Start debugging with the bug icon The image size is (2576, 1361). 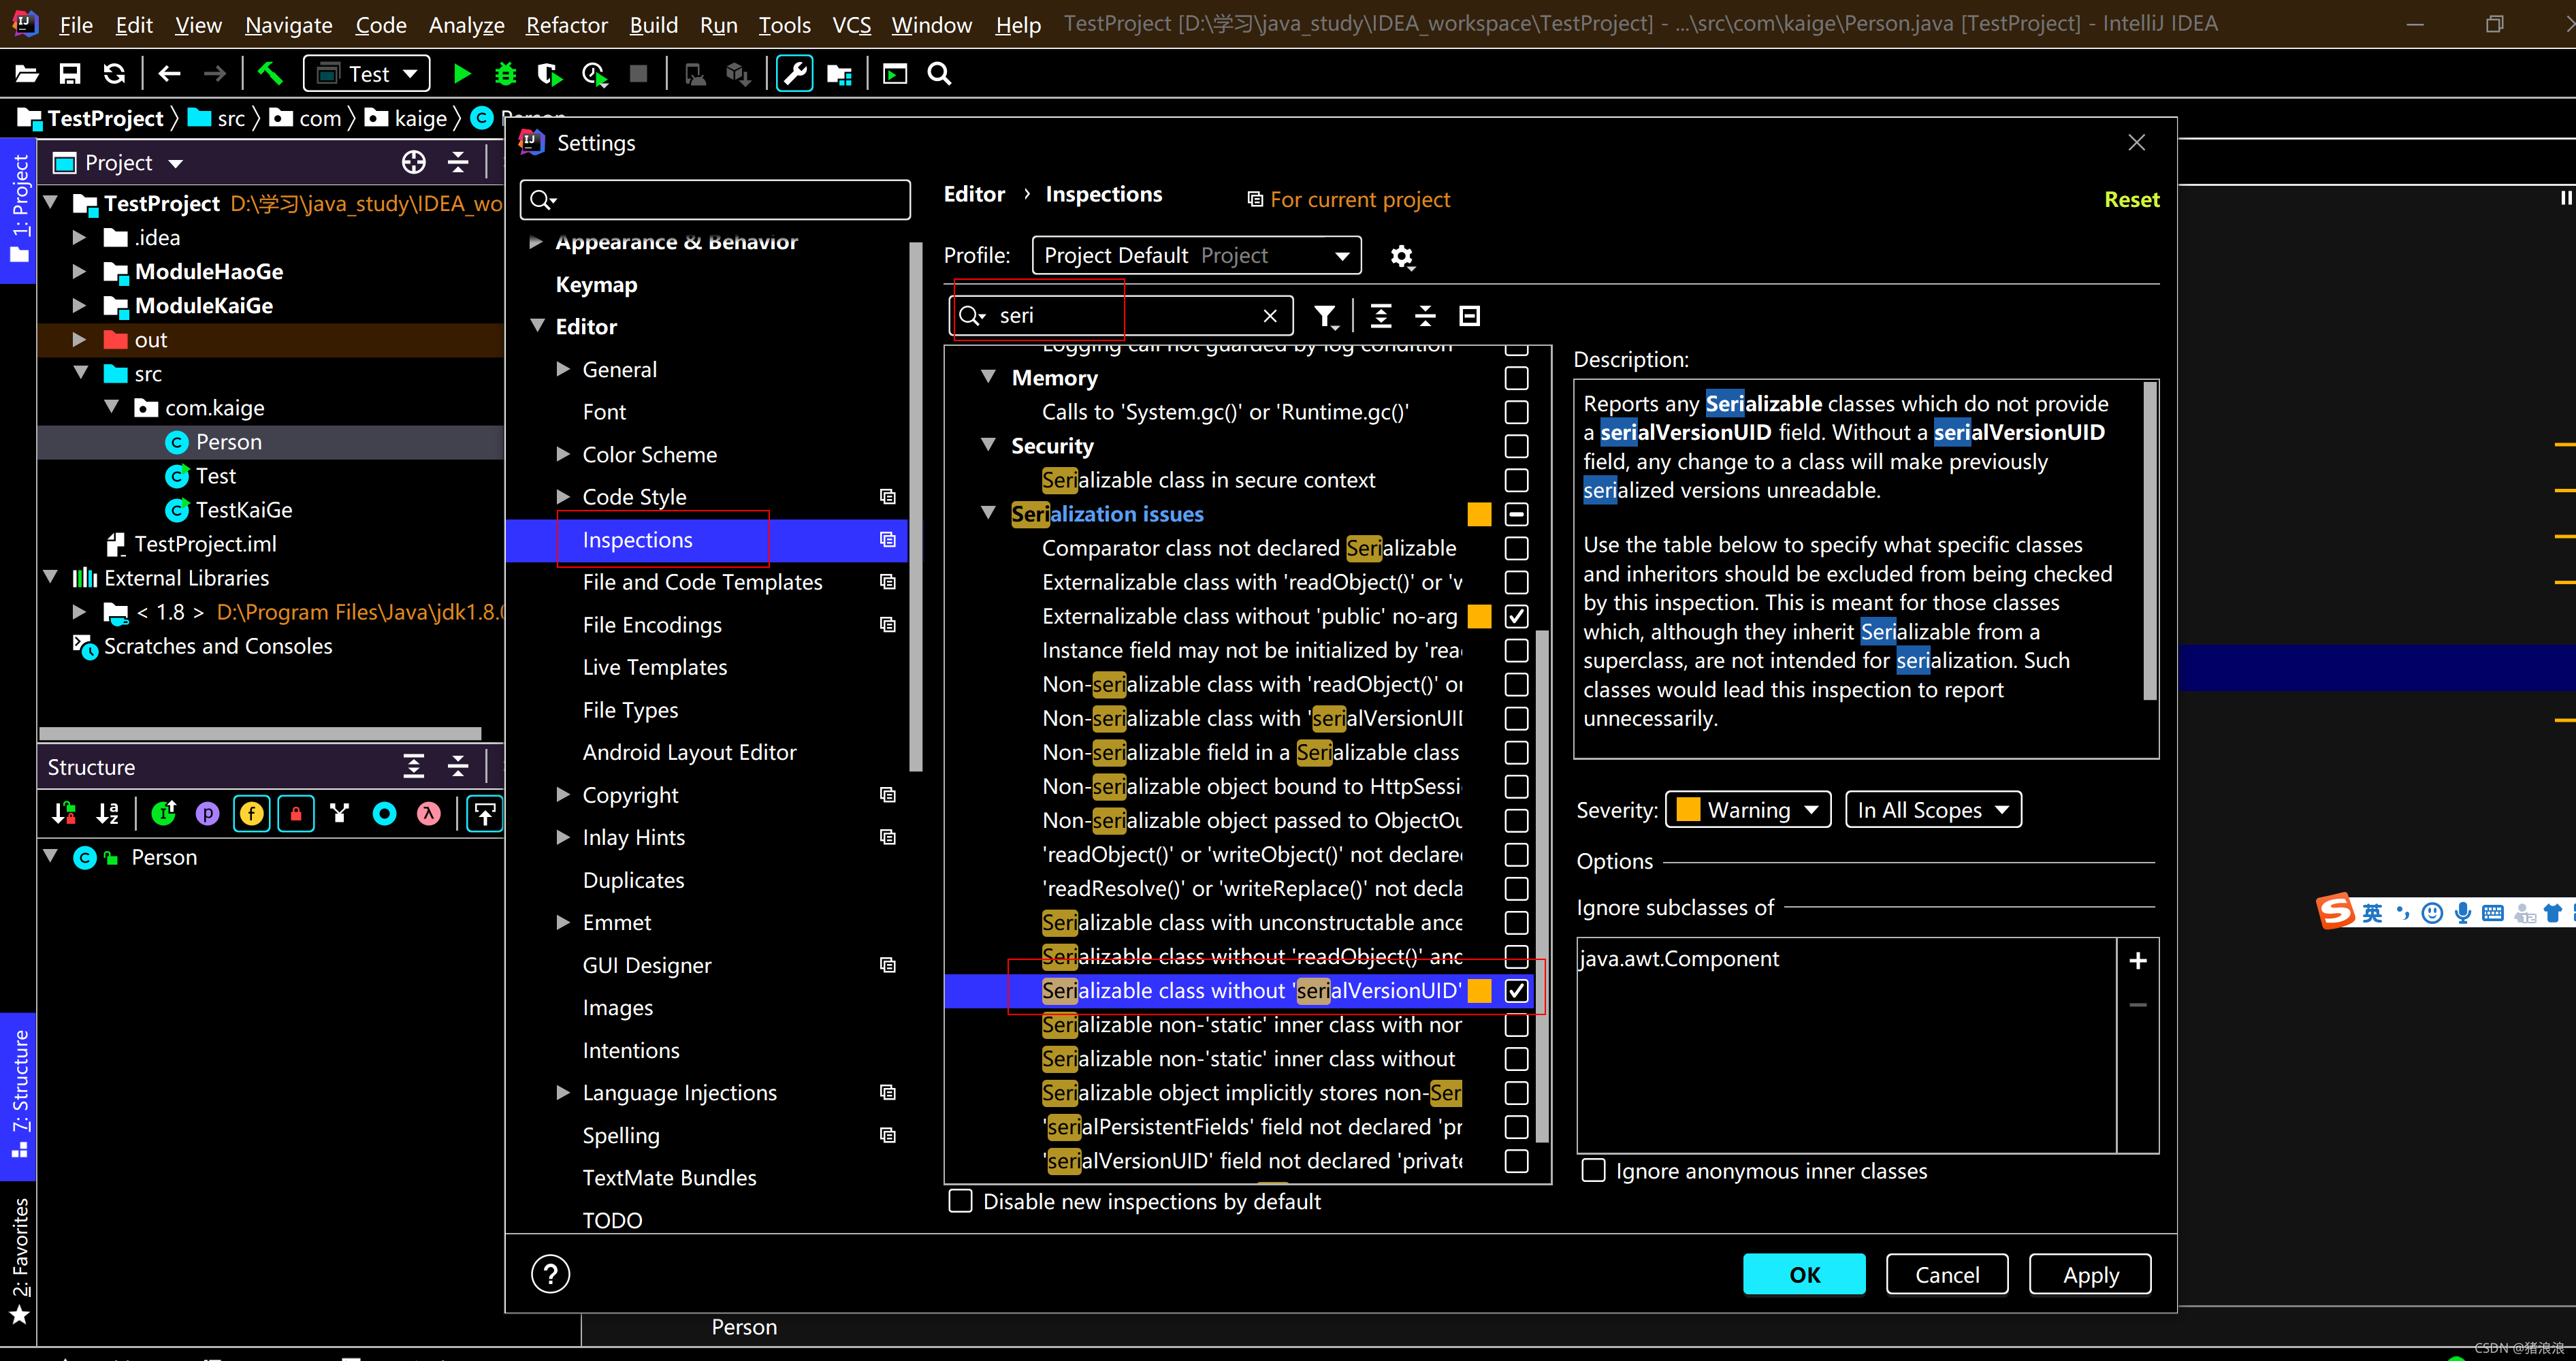[x=506, y=74]
